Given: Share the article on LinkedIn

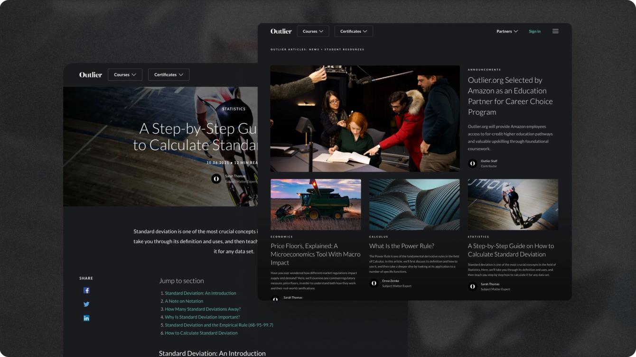Looking at the screenshot, I should 86,318.
